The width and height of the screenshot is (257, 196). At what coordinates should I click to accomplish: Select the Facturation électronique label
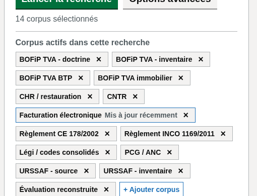tap(60, 115)
